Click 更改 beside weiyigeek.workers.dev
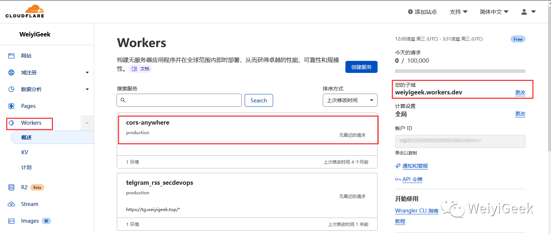Image resolution: width=551 pixels, height=234 pixels. 520,93
